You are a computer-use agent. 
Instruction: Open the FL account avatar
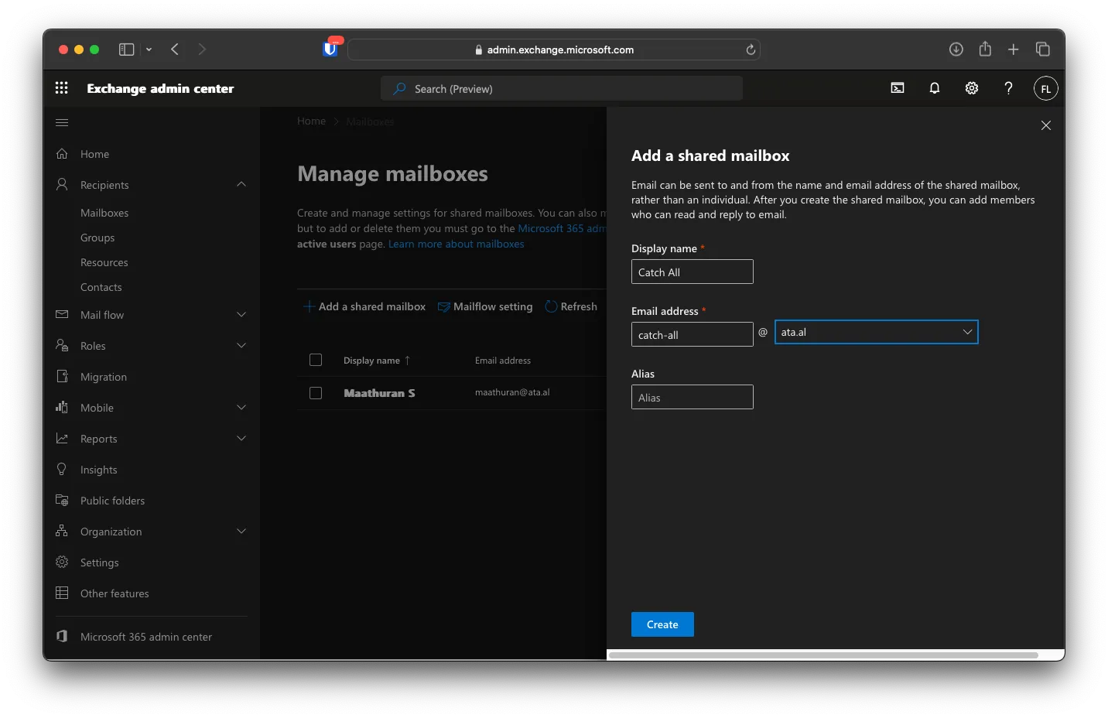[x=1045, y=88]
